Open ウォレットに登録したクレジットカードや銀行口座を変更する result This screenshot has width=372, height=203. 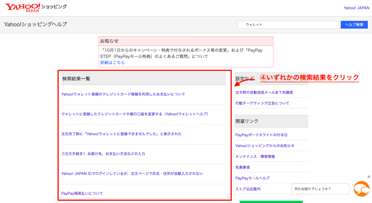coord(135,114)
